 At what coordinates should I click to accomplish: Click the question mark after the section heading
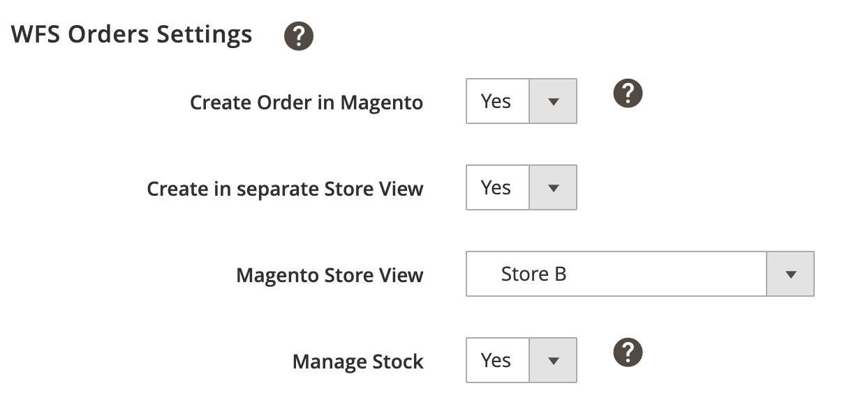(x=297, y=35)
